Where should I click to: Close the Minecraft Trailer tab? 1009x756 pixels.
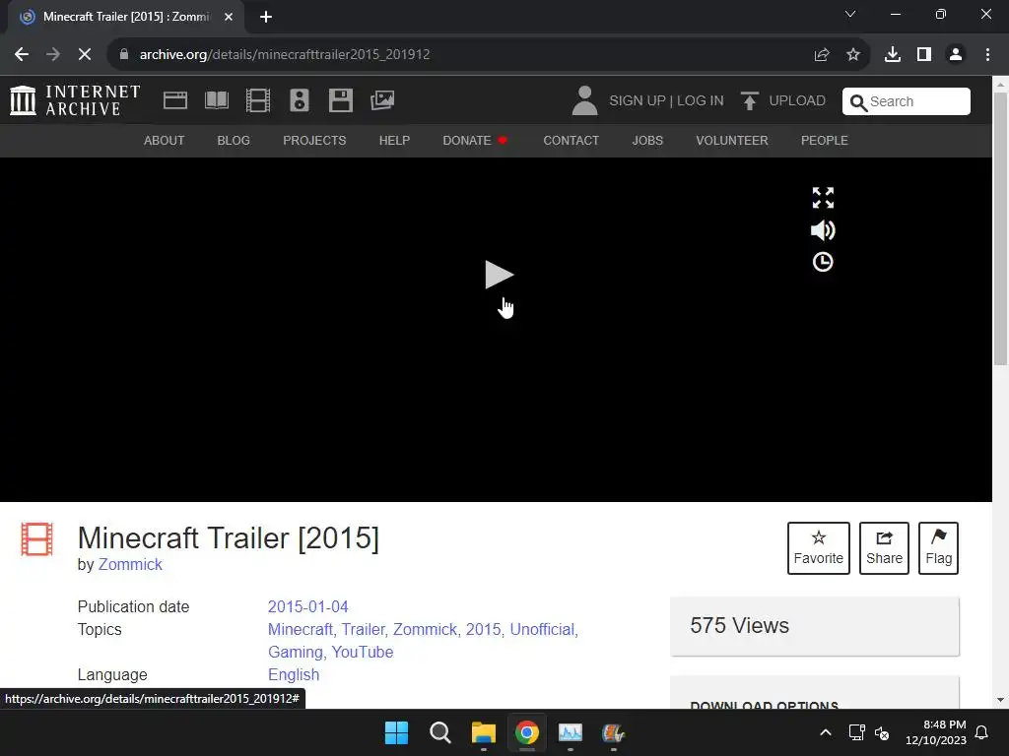(229, 17)
